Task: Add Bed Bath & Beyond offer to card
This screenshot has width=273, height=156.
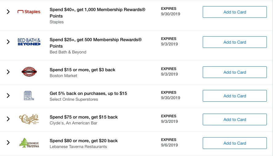Action: [234, 42]
